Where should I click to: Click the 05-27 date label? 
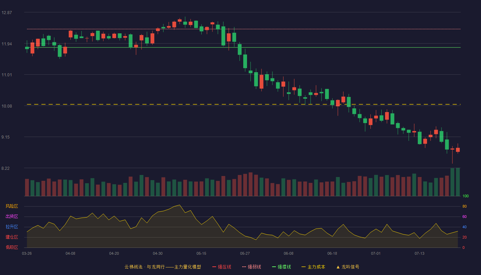(x=245, y=253)
